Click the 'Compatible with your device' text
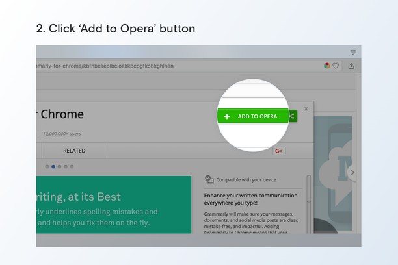This screenshot has width=398, height=265. pyautogui.click(x=246, y=179)
